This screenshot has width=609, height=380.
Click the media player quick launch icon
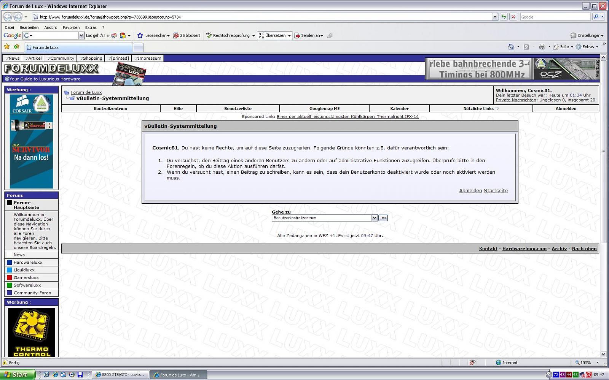[72, 375]
